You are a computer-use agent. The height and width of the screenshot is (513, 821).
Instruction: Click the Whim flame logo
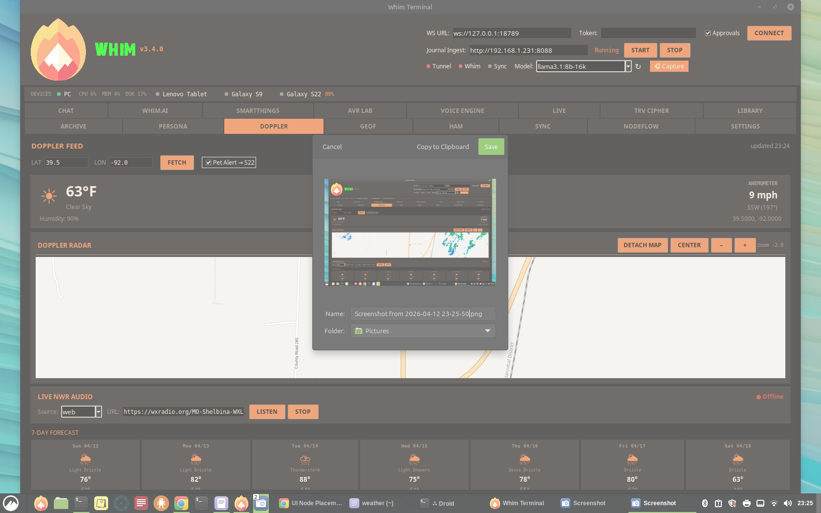58,49
